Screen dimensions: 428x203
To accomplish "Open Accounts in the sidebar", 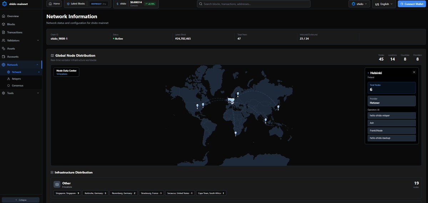I will tap(21, 56).
